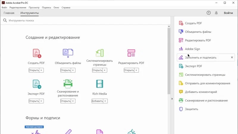This screenshot has height=134, width=238.
Task: Expand dropdown arrow under Экспорт PDF
Action: click(x=41, y=101)
